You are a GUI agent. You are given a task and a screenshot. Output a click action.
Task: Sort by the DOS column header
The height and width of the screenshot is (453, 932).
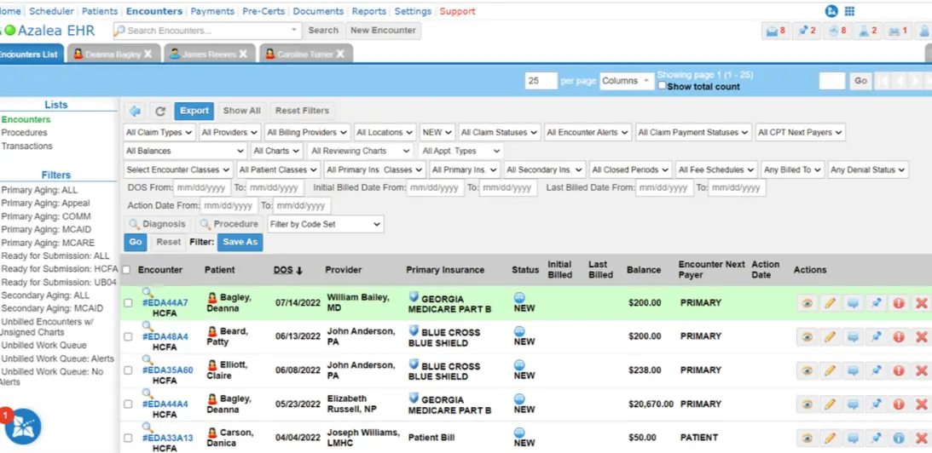click(288, 270)
